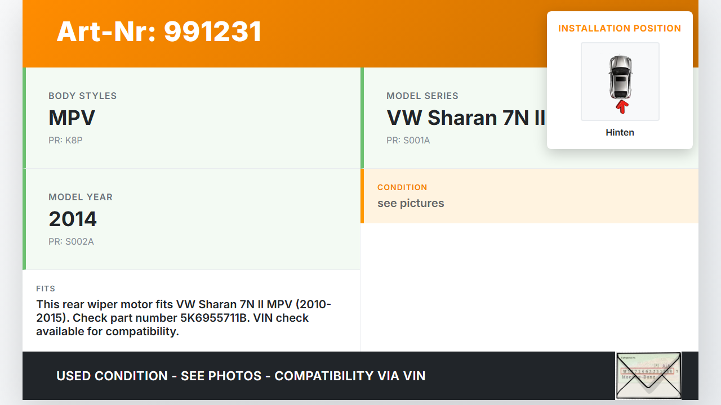Click the Hinten label under the car
The width and height of the screenshot is (721, 405).
point(620,133)
